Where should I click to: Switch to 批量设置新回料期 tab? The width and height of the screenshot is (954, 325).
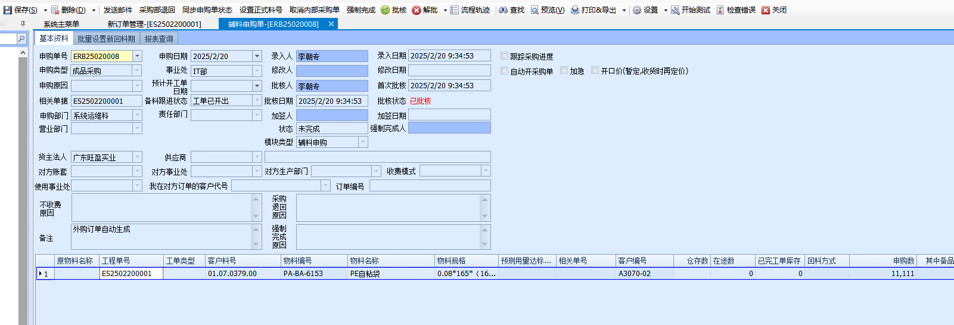click(106, 39)
